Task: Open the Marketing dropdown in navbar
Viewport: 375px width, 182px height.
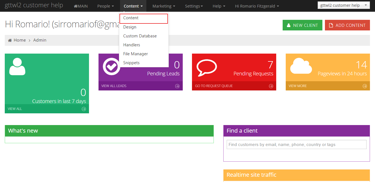Action: pos(164,6)
